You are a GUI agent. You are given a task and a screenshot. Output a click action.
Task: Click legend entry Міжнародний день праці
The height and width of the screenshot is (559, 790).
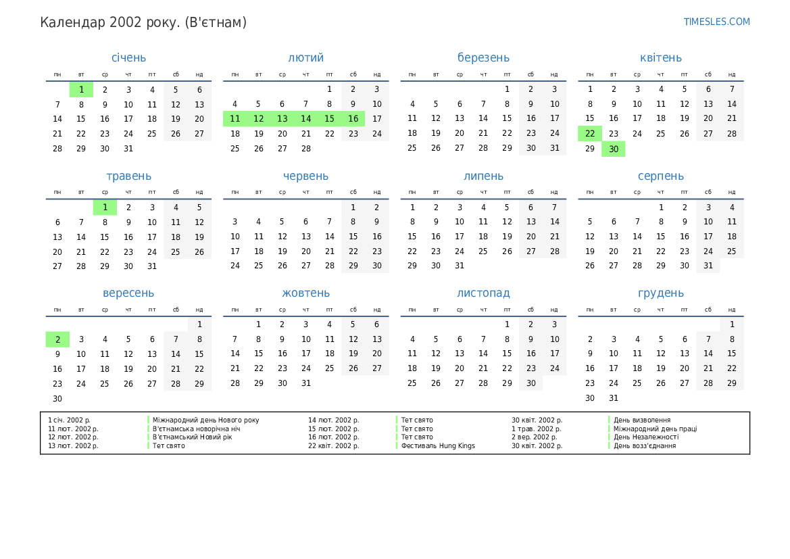coord(655,429)
